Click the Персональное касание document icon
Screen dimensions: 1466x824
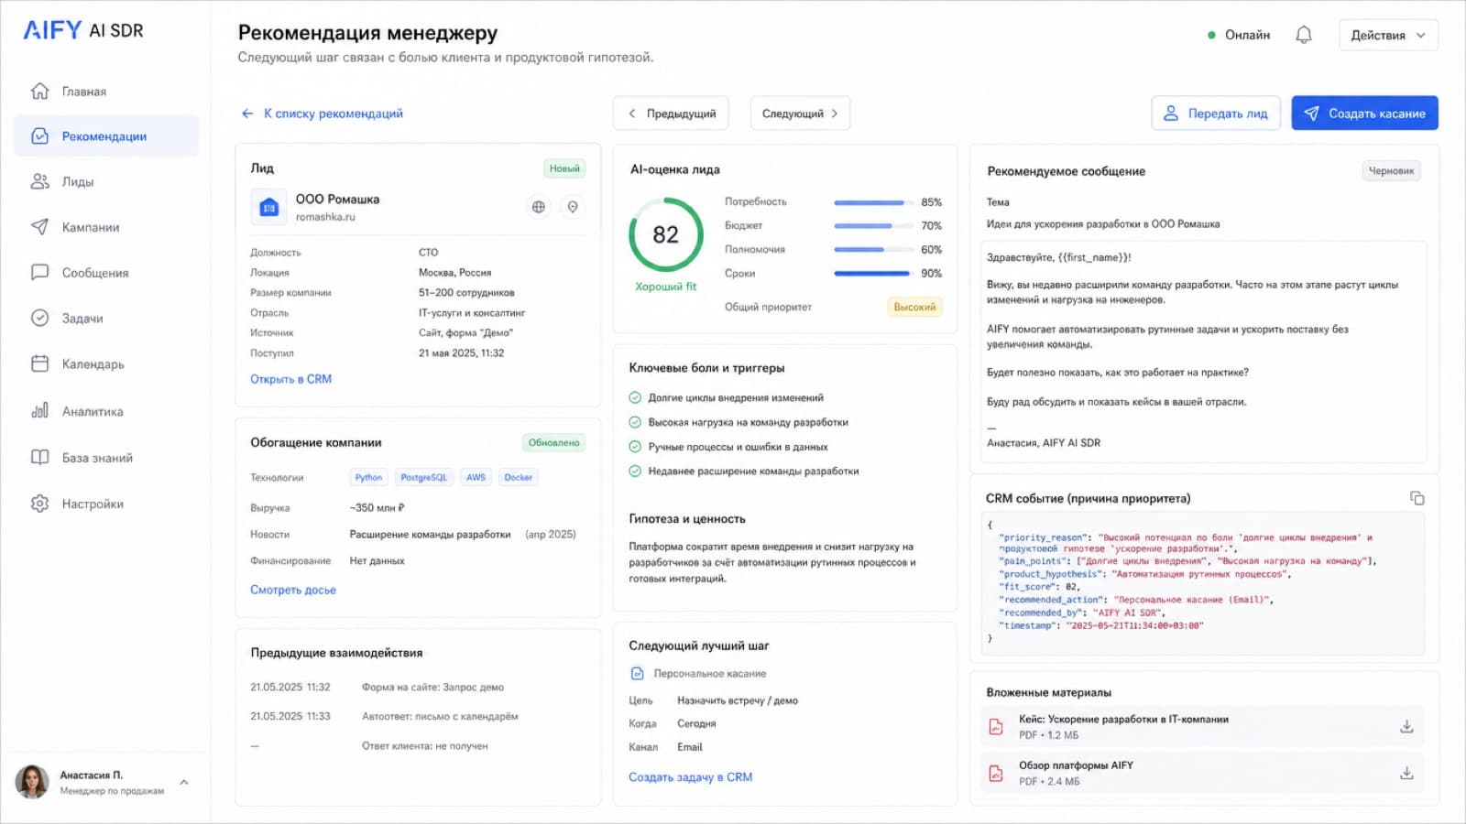point(638,673)
